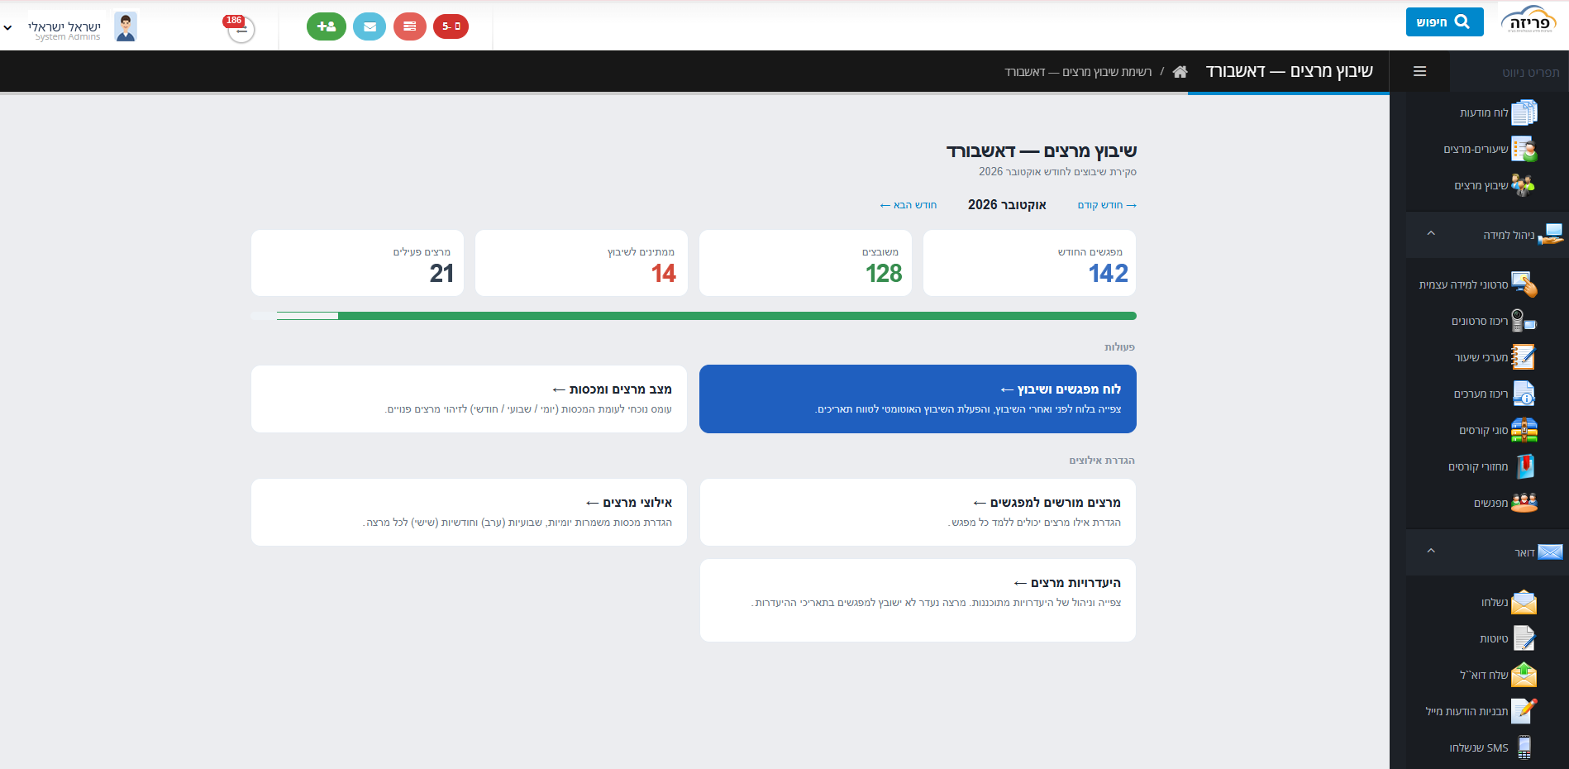Click the חיפוש search button
This screenshot has height=769, width=1569.
tap(1444, 21)
